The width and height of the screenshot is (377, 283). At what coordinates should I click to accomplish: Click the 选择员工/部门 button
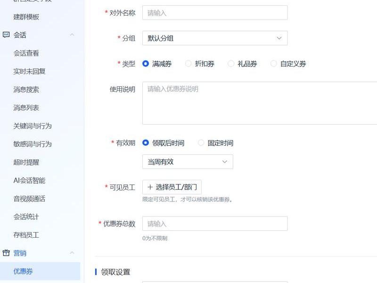pyautogui.click(x=172, y=187)
